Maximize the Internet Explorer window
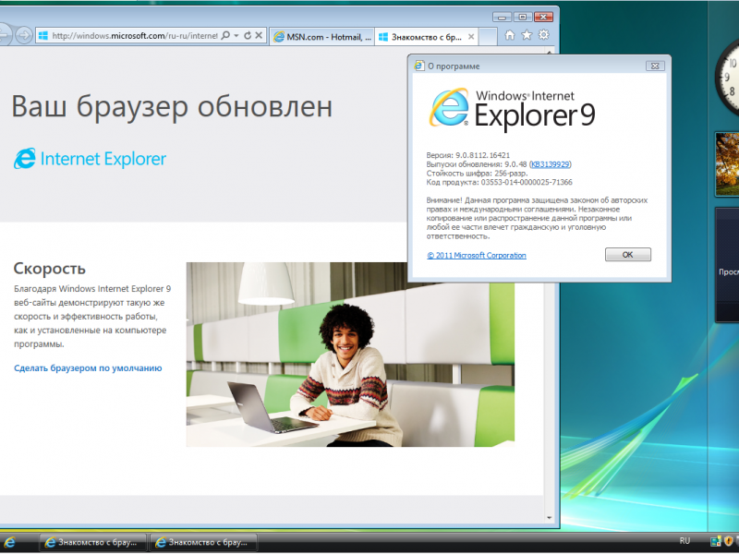The width and height of the screenshot is (739, 554). coord(522,17)
